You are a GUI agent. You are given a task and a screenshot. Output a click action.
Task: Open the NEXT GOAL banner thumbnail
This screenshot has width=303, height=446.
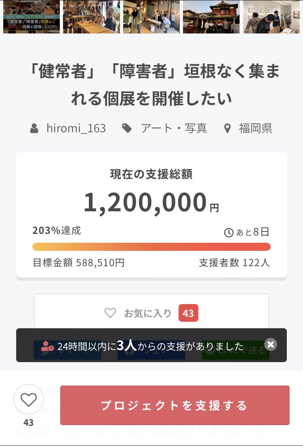click(32, 17)
